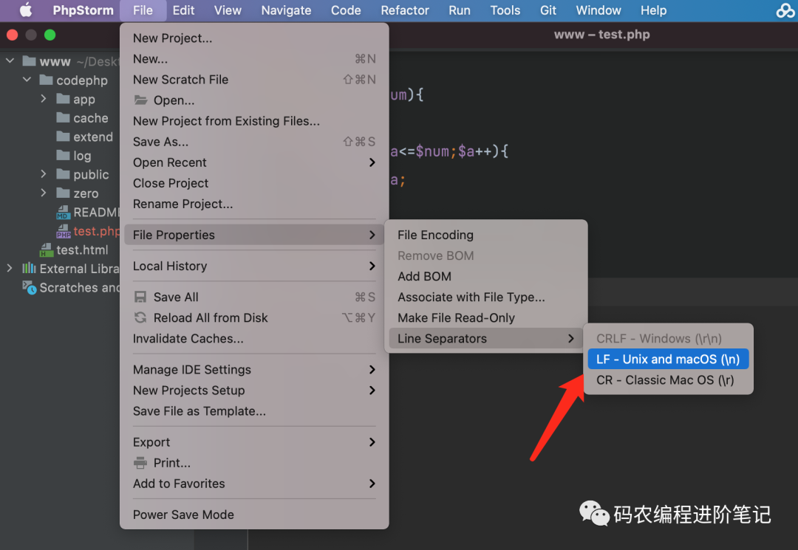Open the Apple menu

pyautogui.click(x=25, y=10)
